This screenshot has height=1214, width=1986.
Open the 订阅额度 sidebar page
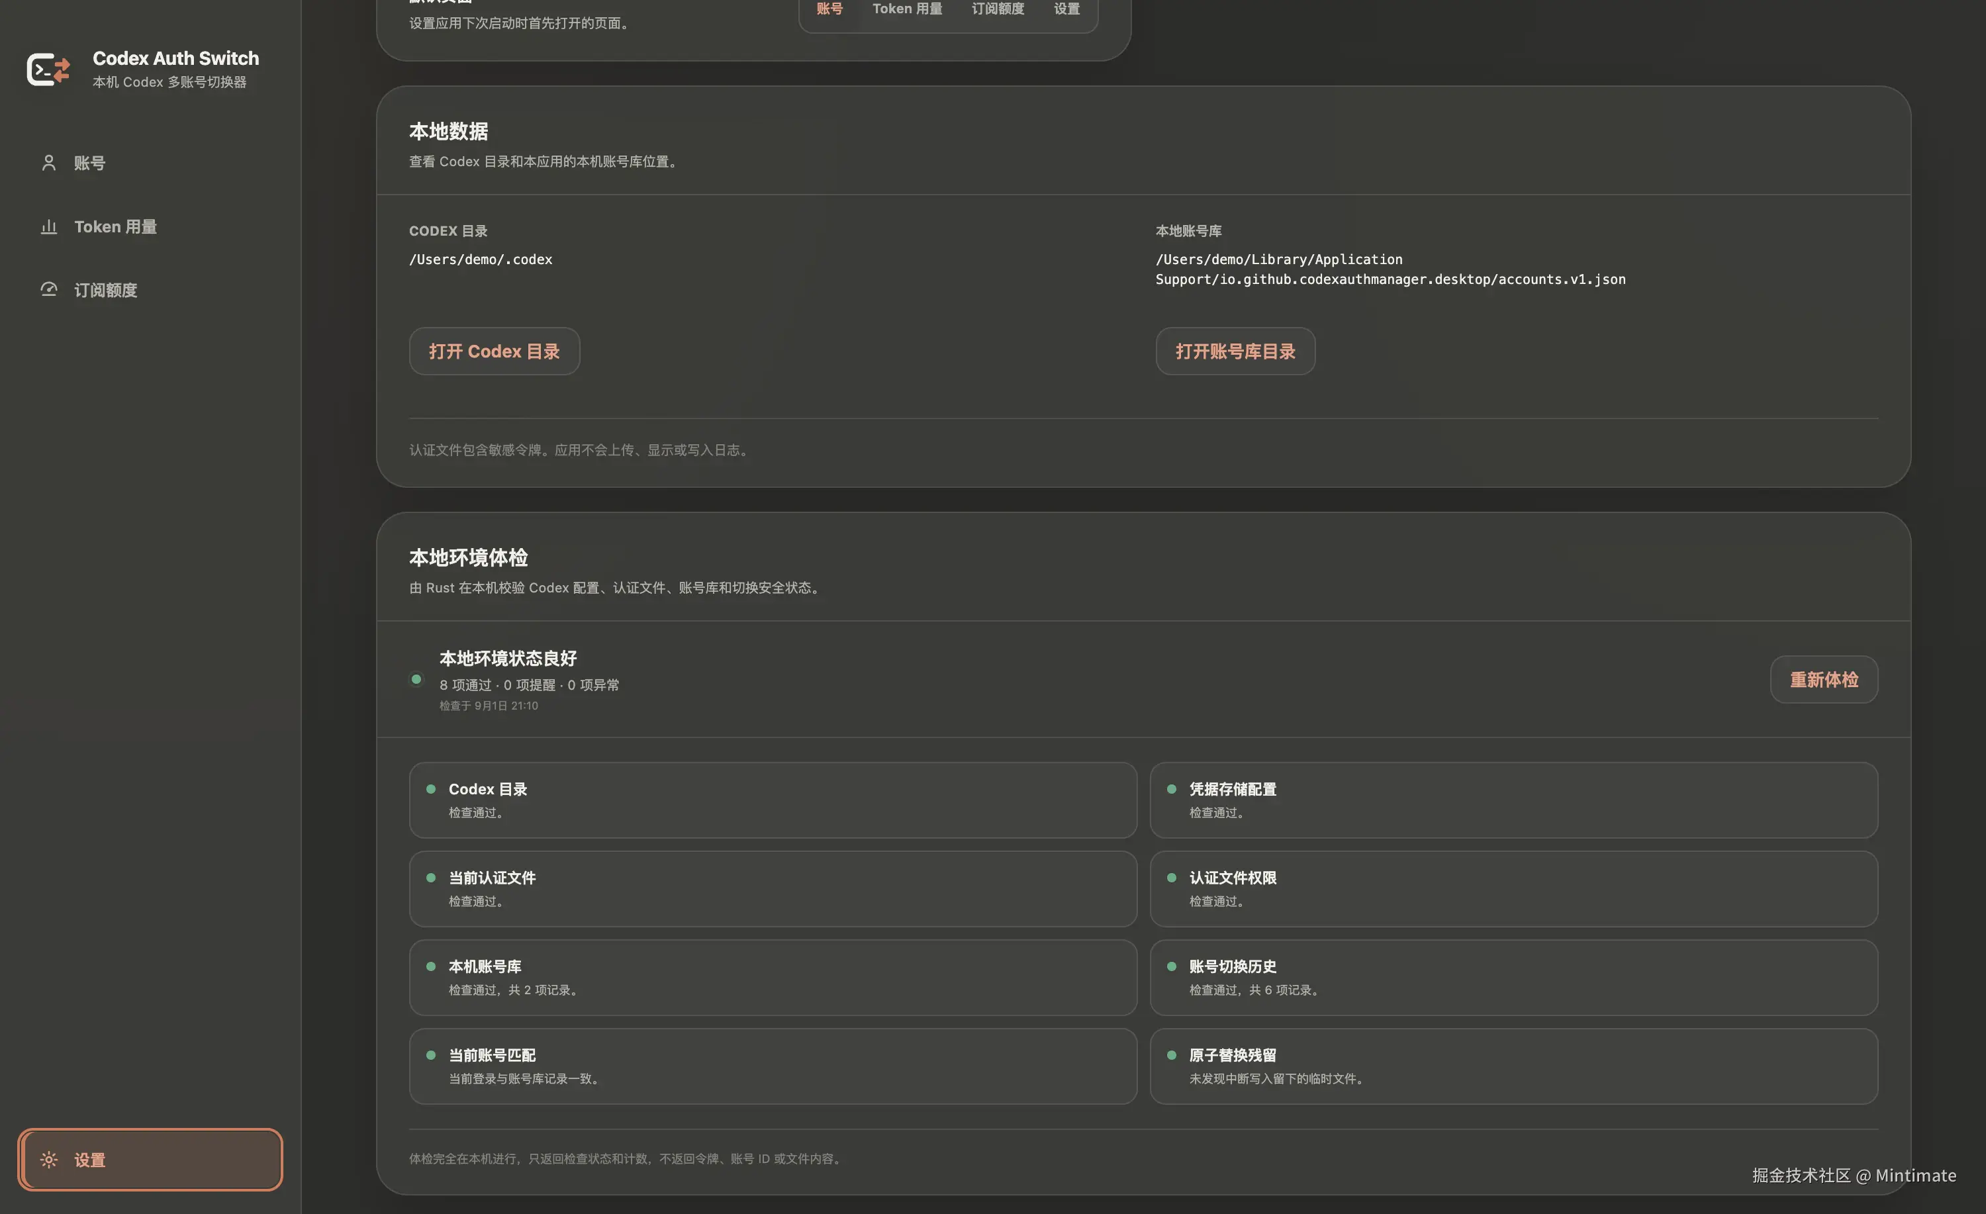tap(151, 289)
